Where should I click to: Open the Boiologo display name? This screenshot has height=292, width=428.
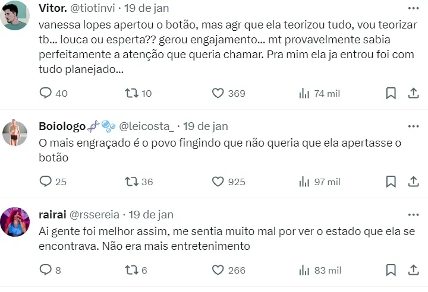point(63,126)
